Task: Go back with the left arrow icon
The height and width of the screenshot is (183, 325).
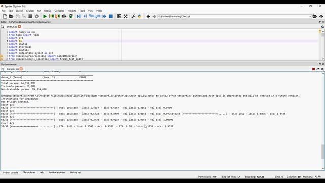Action: click(148, 16)
